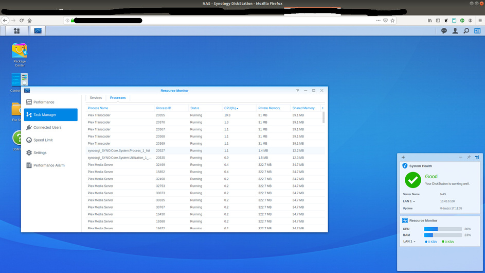
Task: Minimize the widget panel
Action: (460, 157)
